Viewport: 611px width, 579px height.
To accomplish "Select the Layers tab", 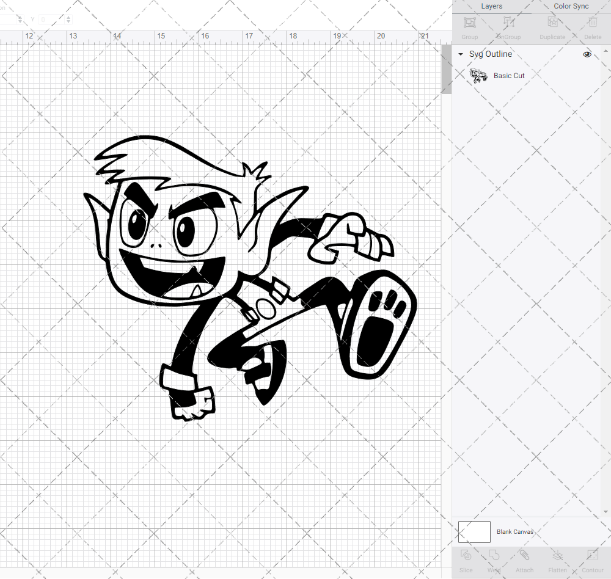I will pyautogui.click(x=491, y=6).
